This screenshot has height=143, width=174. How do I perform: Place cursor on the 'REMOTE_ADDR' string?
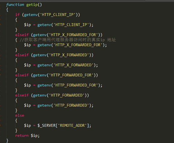[72, 125]
